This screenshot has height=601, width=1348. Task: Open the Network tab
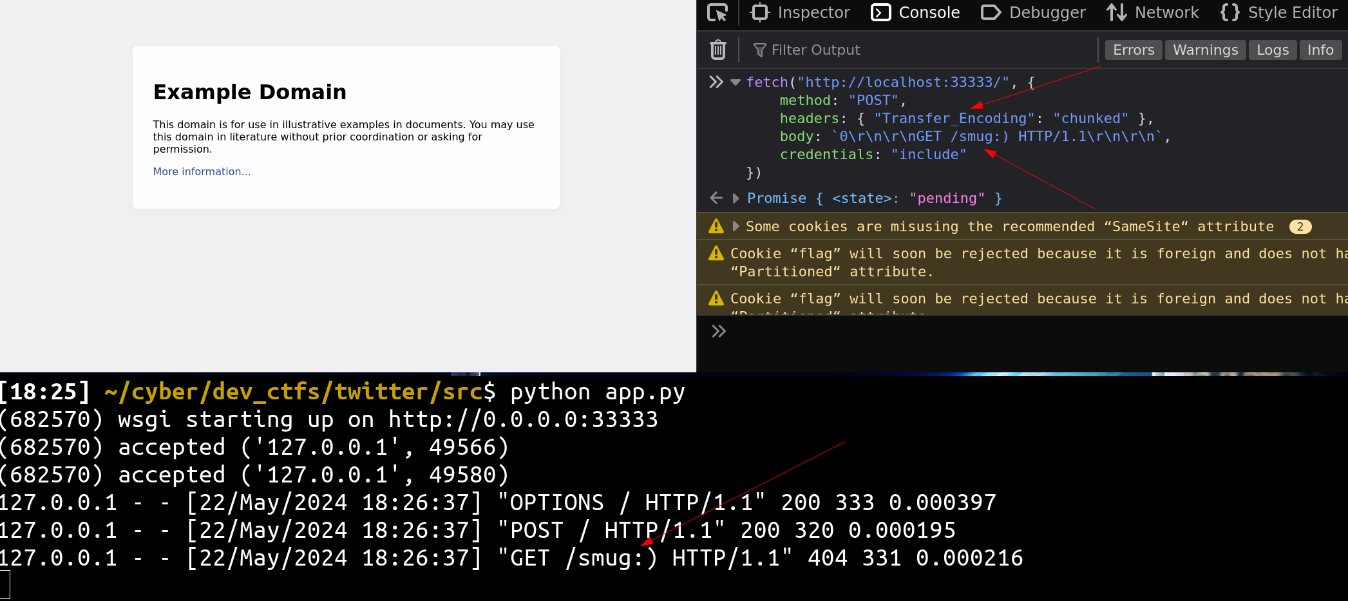(x=1166, y=13)
